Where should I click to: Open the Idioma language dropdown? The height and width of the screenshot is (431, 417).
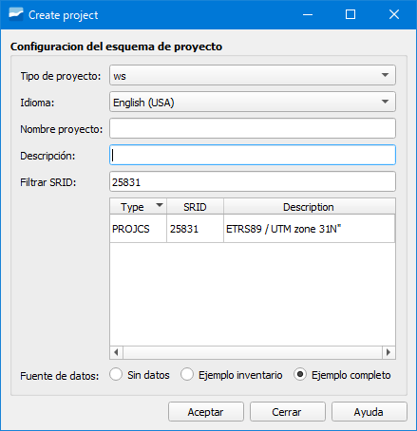click(253, 102)
